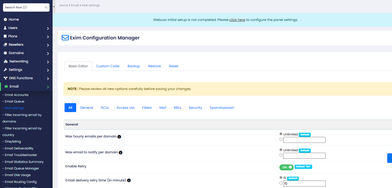
Task: Click info icon for Email delivery retry time
Action: point(129,181)
